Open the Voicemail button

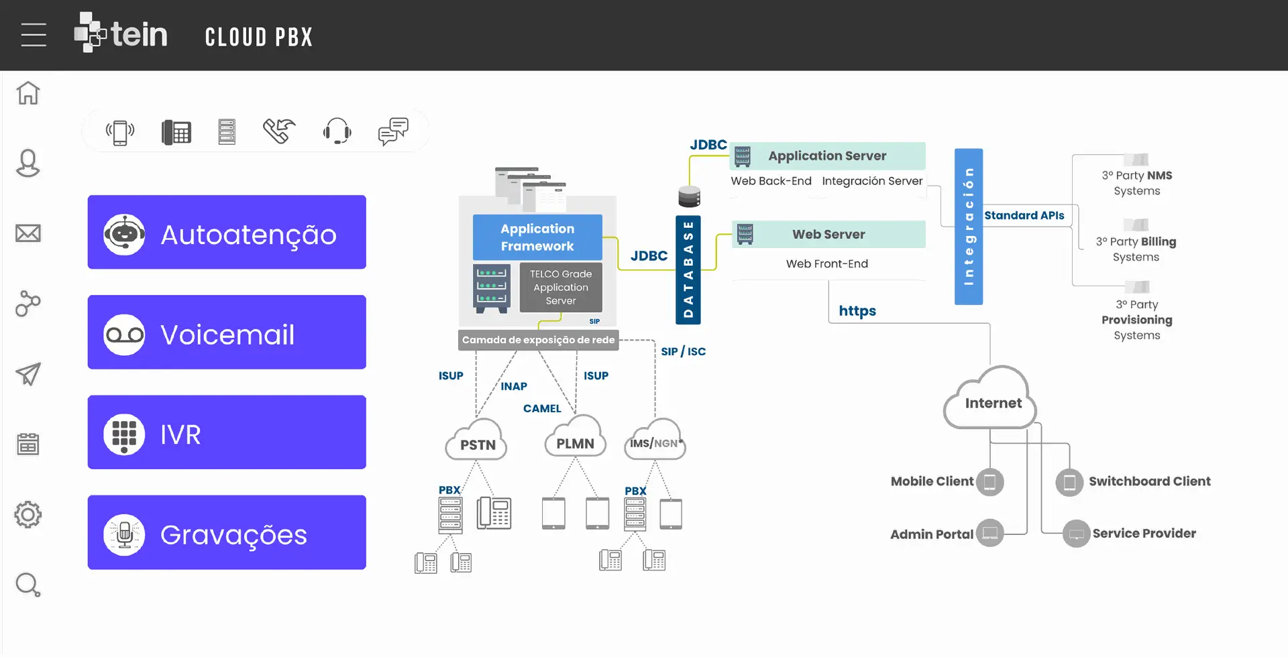(x=227, y=333)
